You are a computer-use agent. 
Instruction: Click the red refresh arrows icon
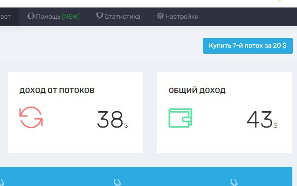coord(31,117)
